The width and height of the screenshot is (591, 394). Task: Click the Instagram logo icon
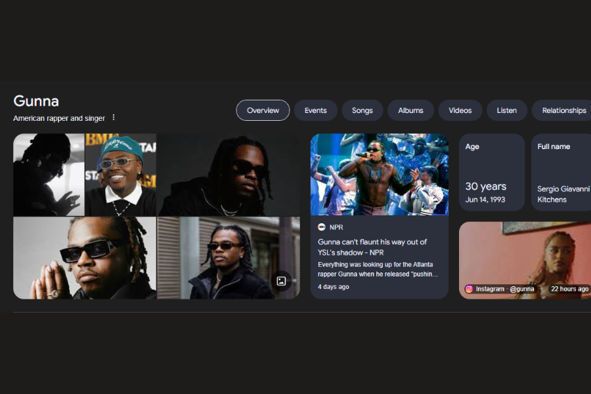tap(469, 289)
